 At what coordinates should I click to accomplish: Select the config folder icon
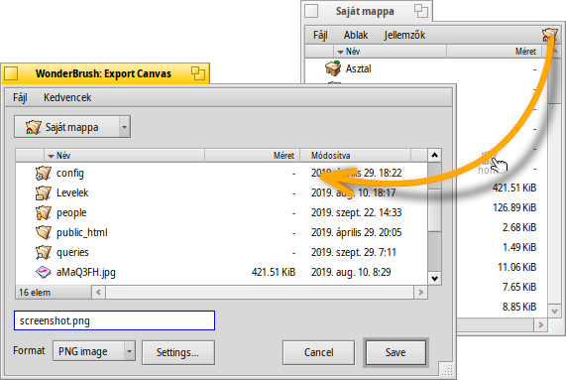(44, 173)
